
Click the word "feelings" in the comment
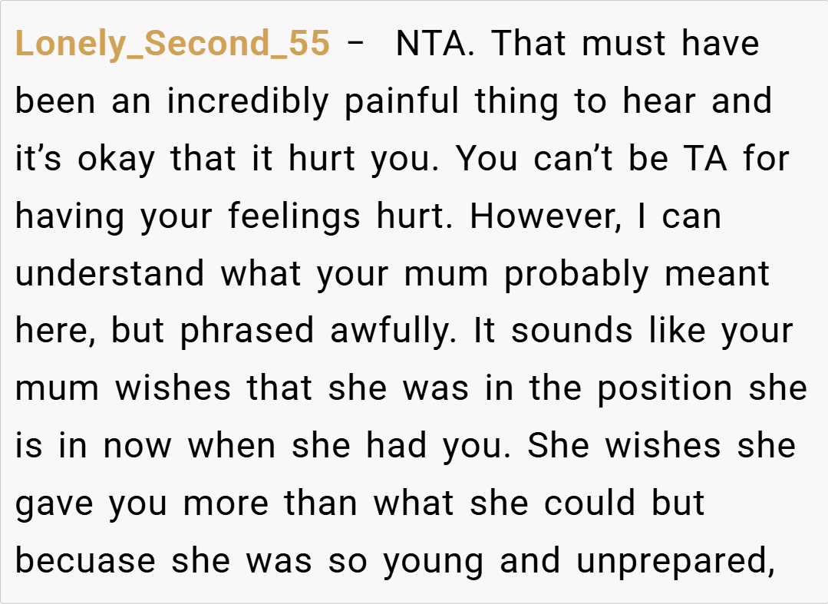pyautogui.click(x=294, y=217)
